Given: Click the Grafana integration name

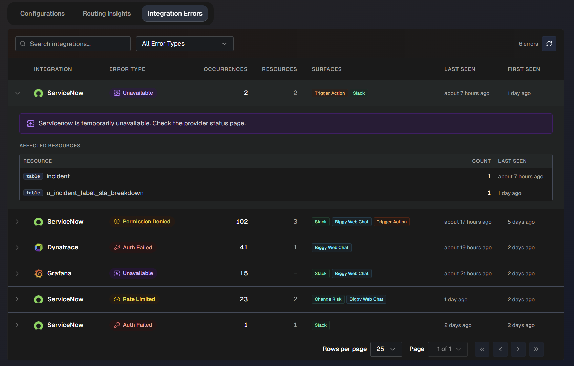Looking at the screenshot, I should click(x=59, y=273).
